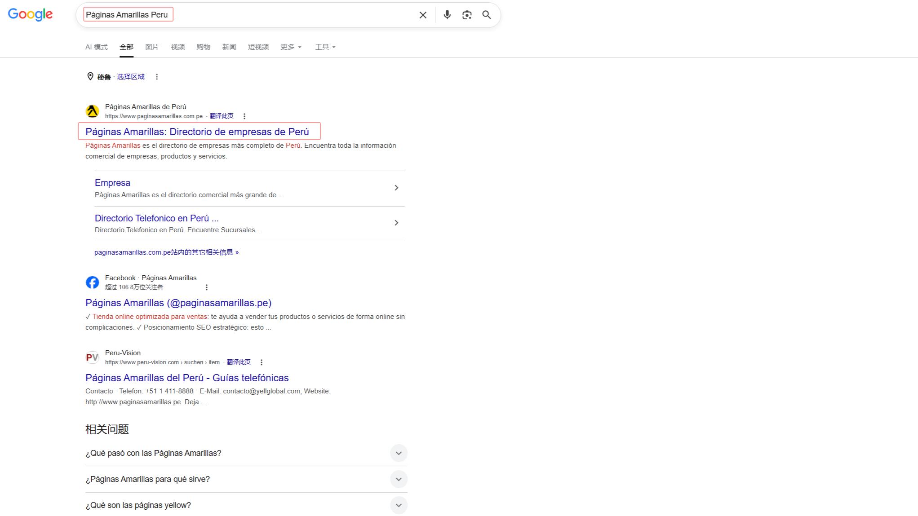Open Páginas Amarillas (@paginasamarillas.pe) Facebook result

tap(178, 303)
